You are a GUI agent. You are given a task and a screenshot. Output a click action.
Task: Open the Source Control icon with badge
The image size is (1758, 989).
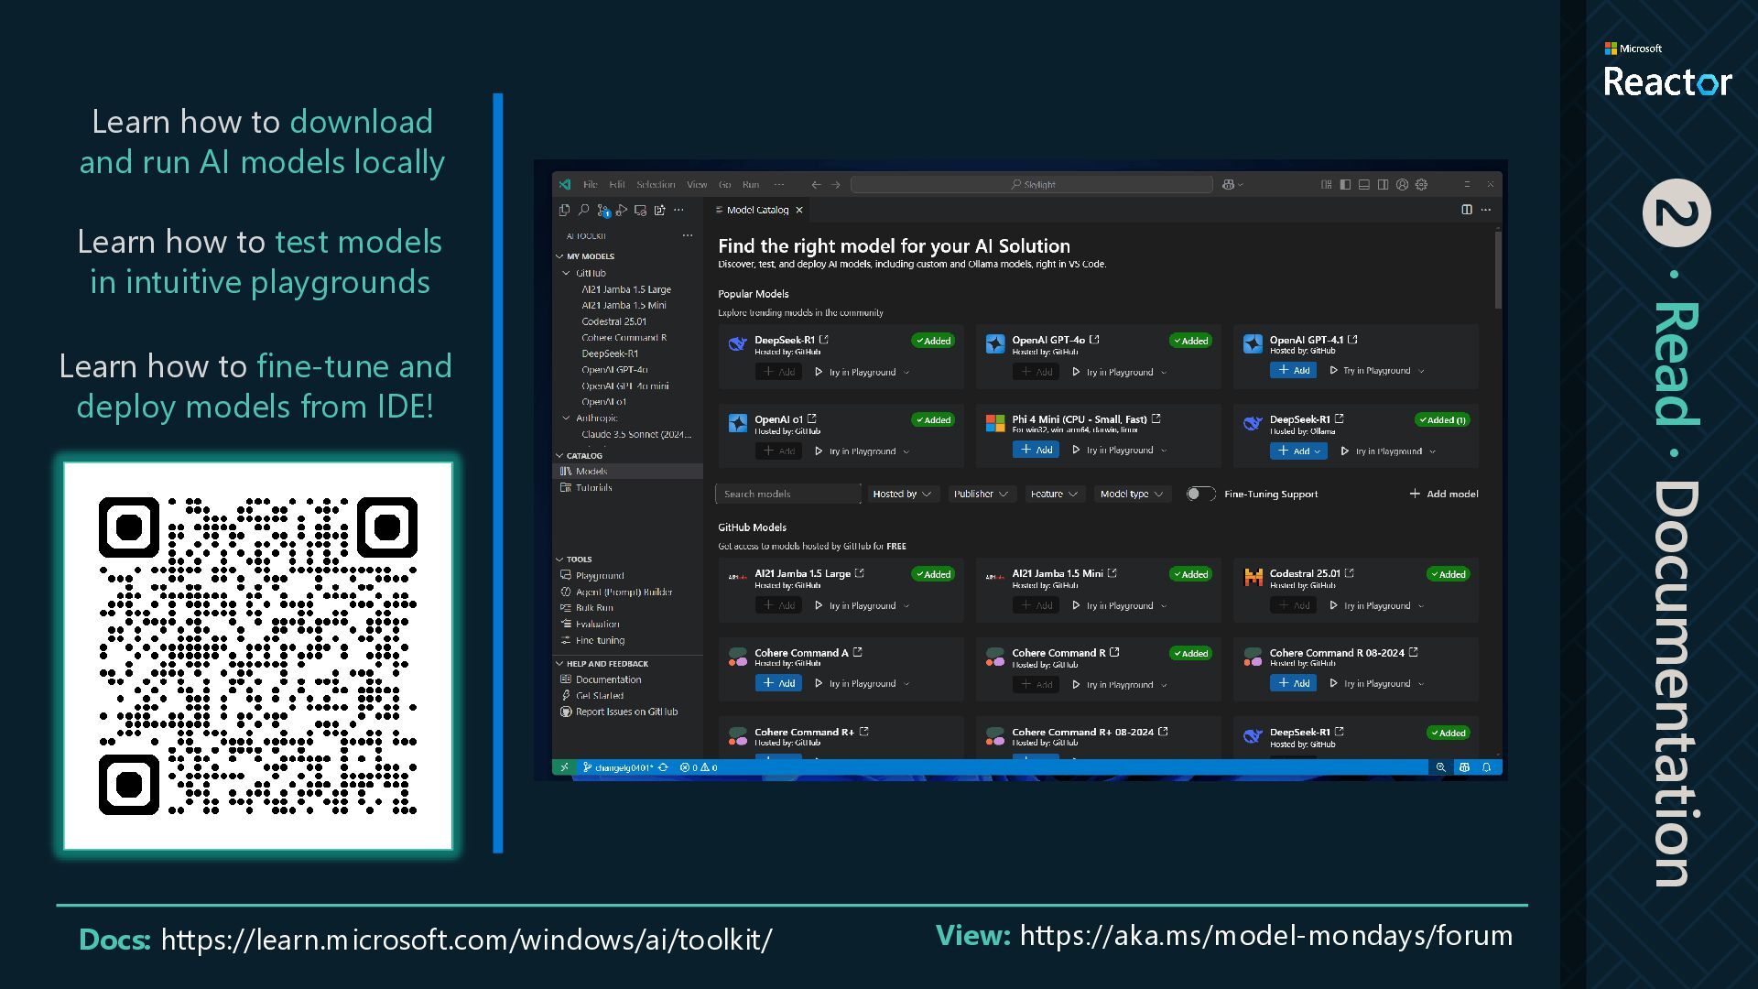tap(603, 211)
